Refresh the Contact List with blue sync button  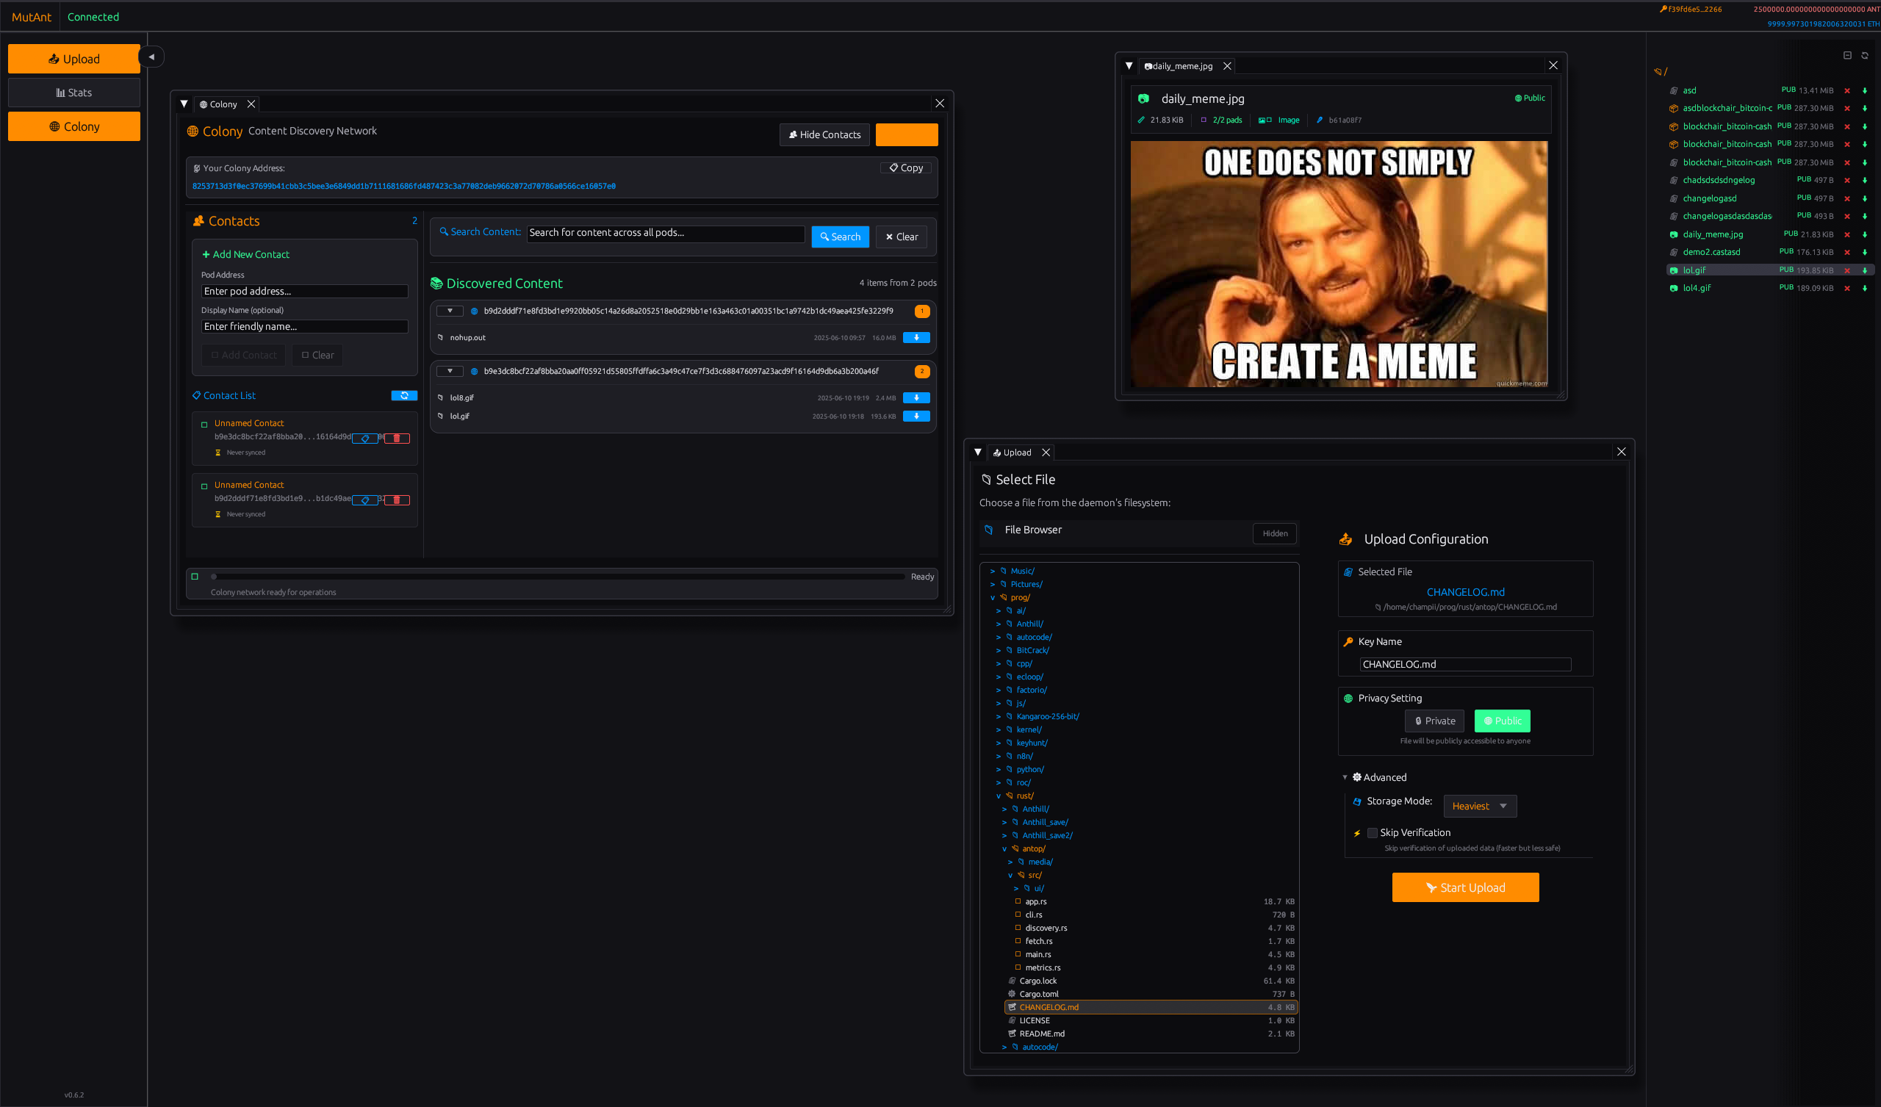404,396
